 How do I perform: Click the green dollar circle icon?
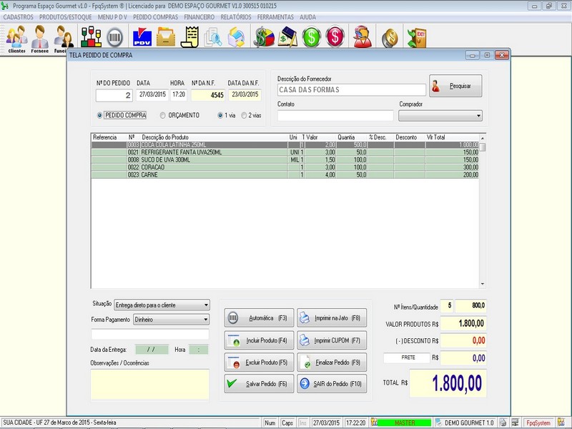click(x=311, y=37)
